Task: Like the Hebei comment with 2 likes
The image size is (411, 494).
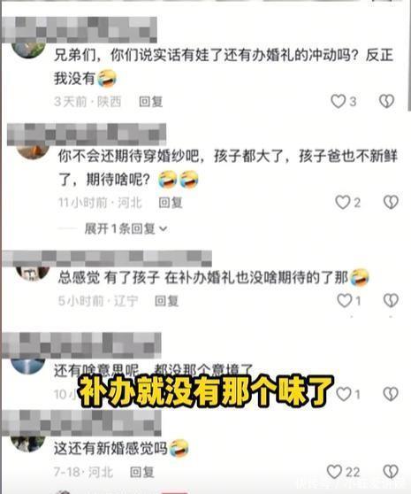Action: (x=342, y=202)
